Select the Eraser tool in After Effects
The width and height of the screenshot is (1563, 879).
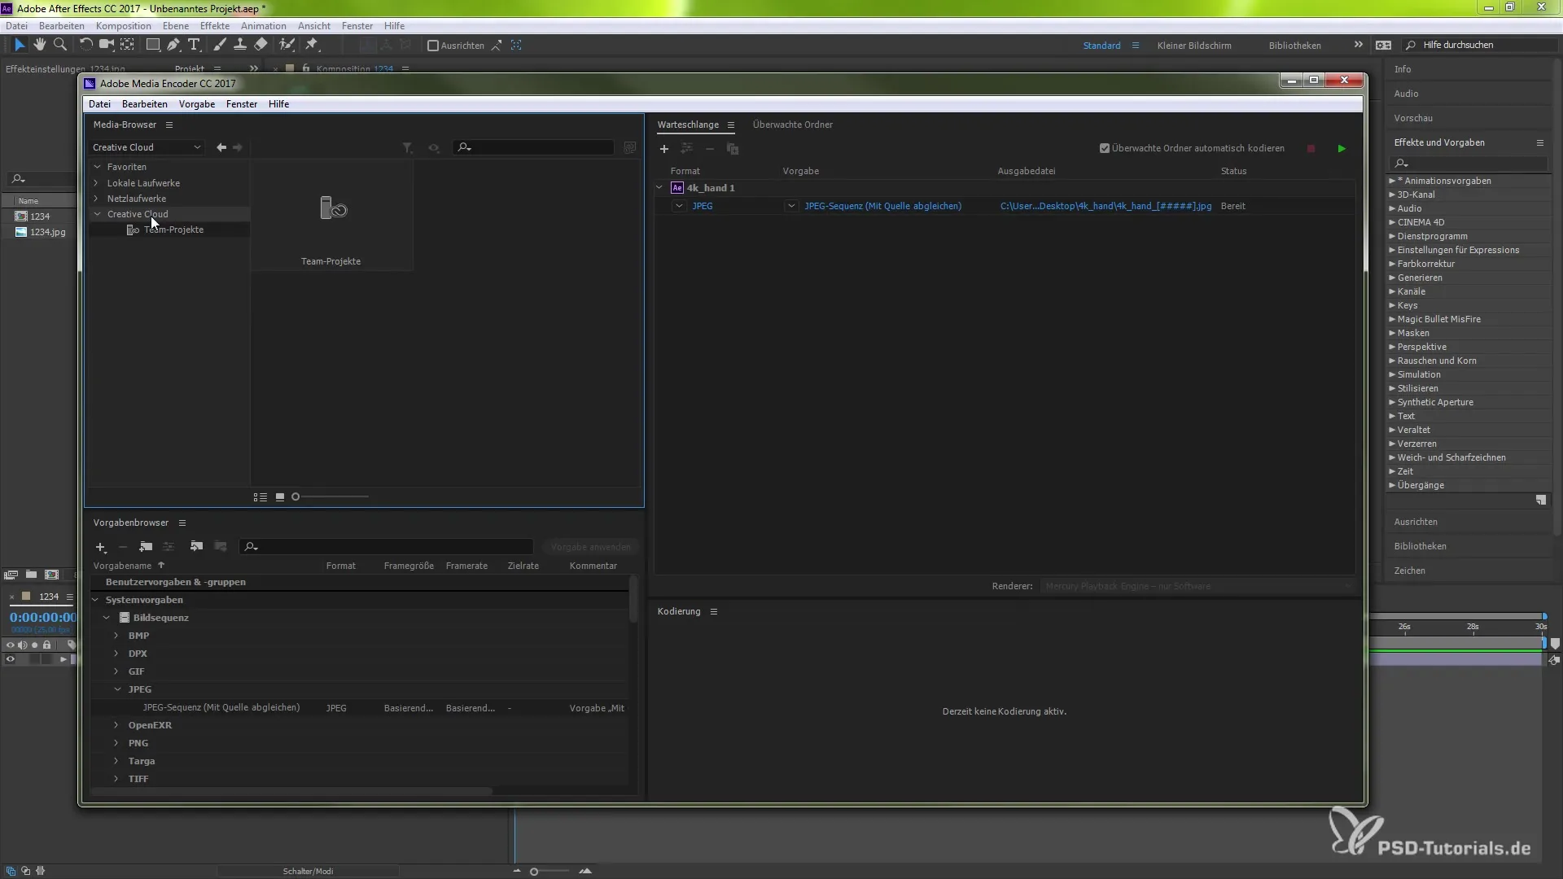click(x=261, y=45)
